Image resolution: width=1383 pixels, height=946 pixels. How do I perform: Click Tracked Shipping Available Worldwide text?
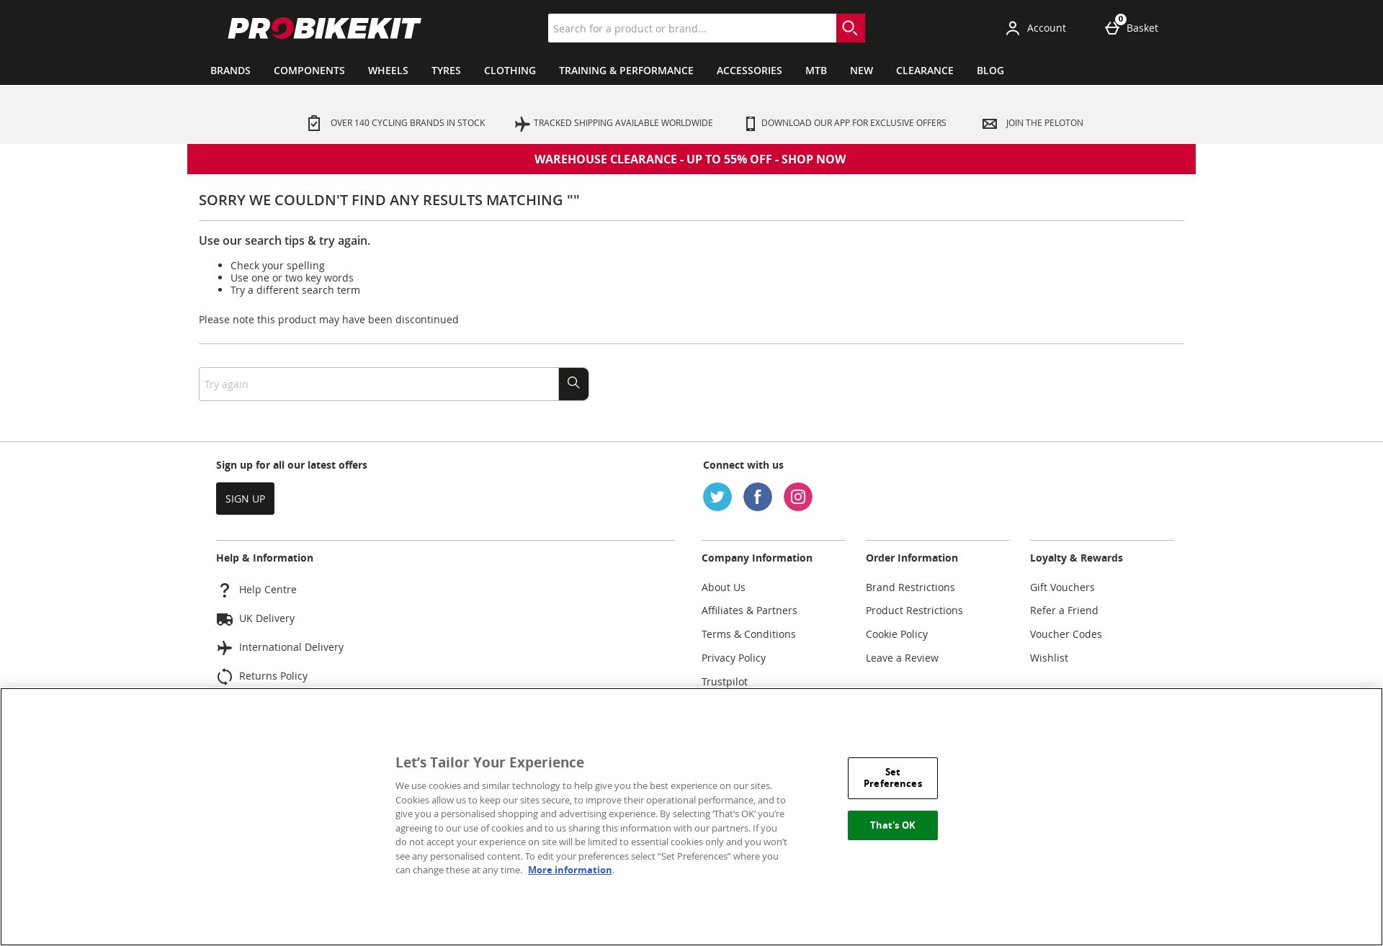click(623, 123)
